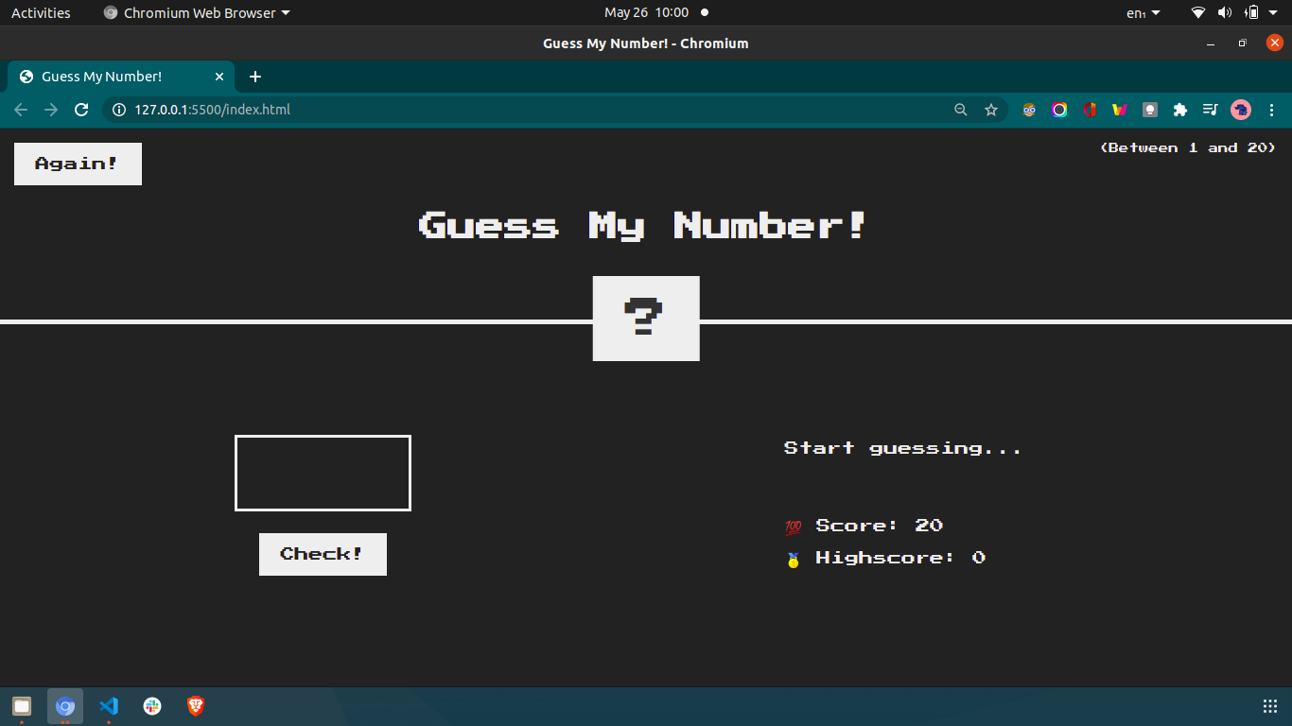Reload the page with the refresh button
Image resolution: width=1292 pixels, height=726 pixels.
(81, 110)
